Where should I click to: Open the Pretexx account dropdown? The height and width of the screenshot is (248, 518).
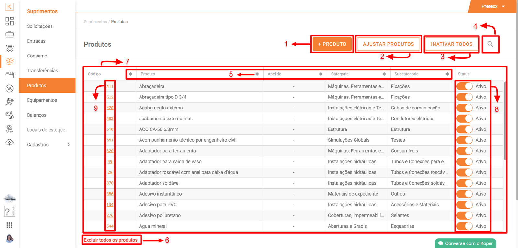pos(493,6)
